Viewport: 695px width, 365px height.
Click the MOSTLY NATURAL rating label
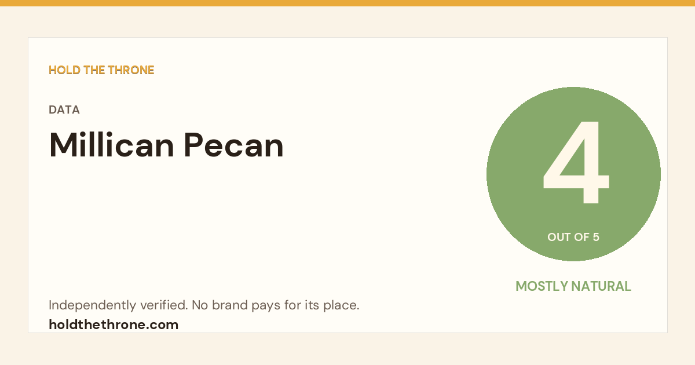573,286
